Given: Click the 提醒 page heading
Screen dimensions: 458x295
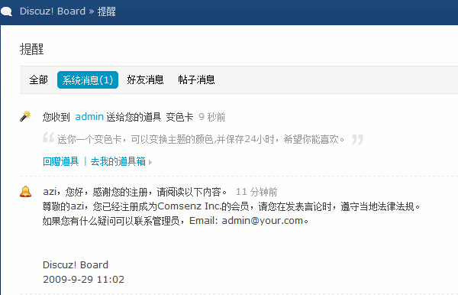Looking at the screenshot, I should [x=32, y=49].
